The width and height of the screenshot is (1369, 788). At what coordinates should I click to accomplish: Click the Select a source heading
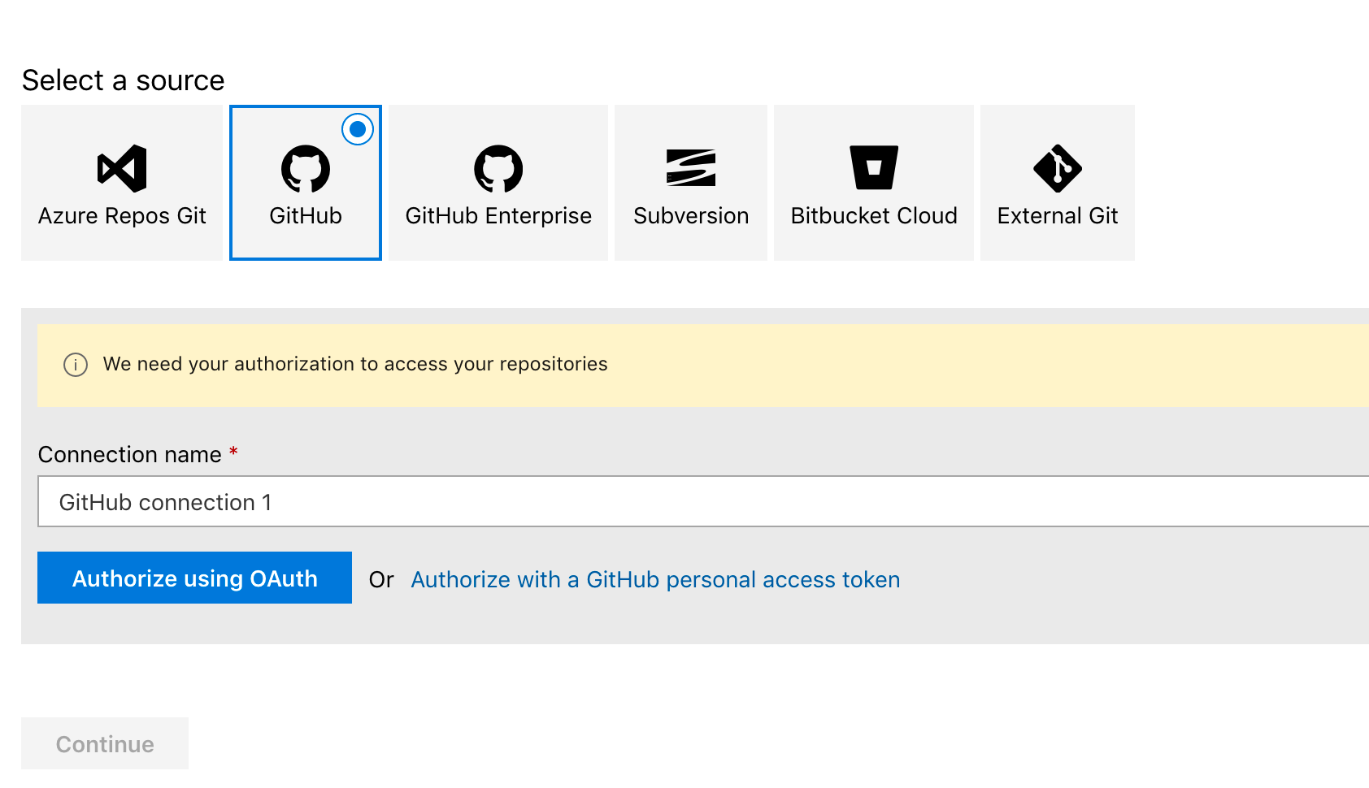coord(123,80)
